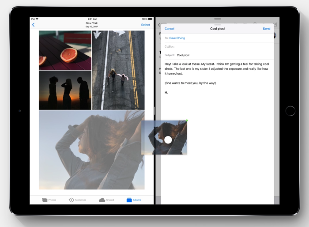
Task: Open the sunset silhouettes photo
Action: 65,90
